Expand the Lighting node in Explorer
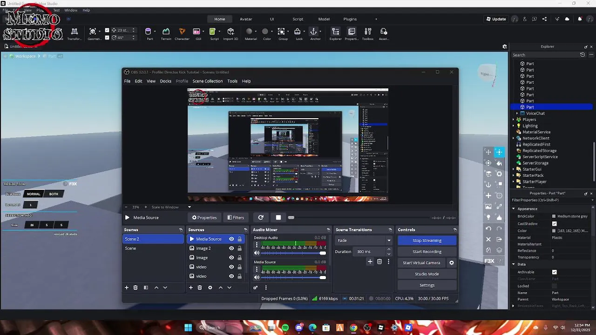This screenshot has height=335, width=596. coord(514,126)
